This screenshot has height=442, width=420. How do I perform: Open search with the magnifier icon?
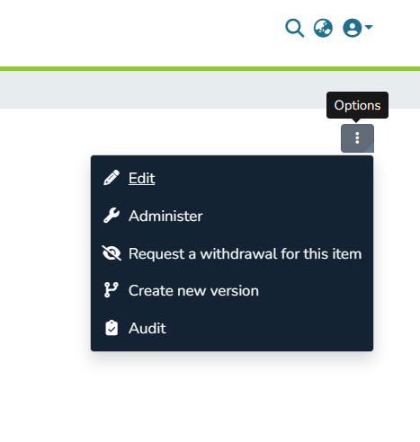[294, 28]
